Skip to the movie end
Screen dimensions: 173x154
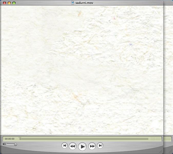tap(100, 146)
